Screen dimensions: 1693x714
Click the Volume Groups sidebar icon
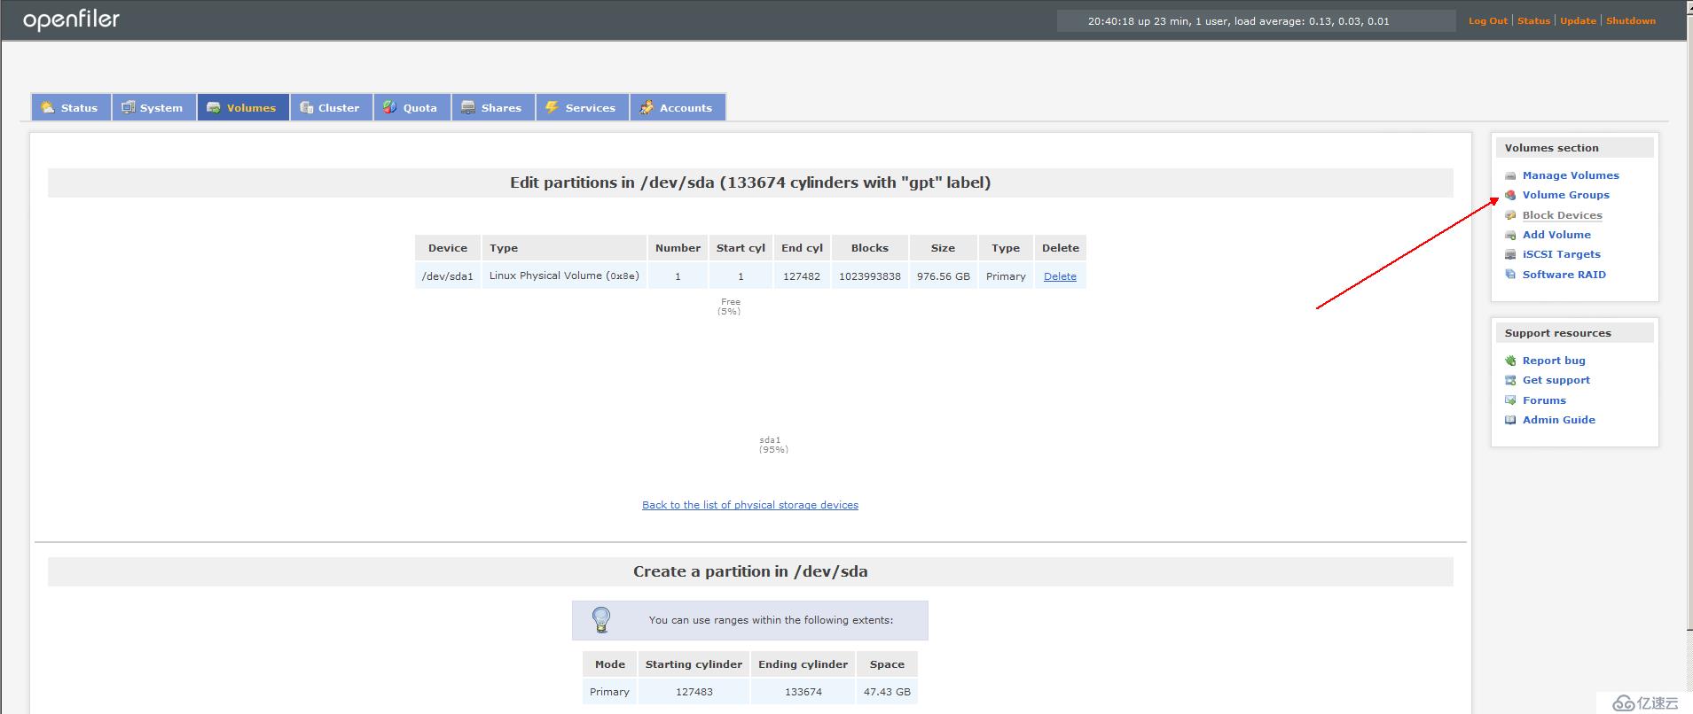coord(1510,195)
